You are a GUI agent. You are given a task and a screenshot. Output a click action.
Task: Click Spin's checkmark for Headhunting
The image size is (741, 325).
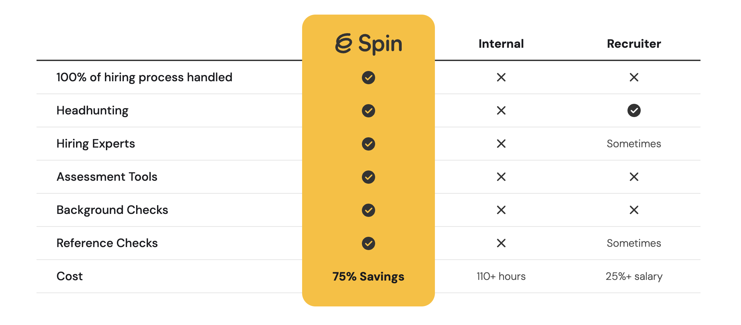368,110
